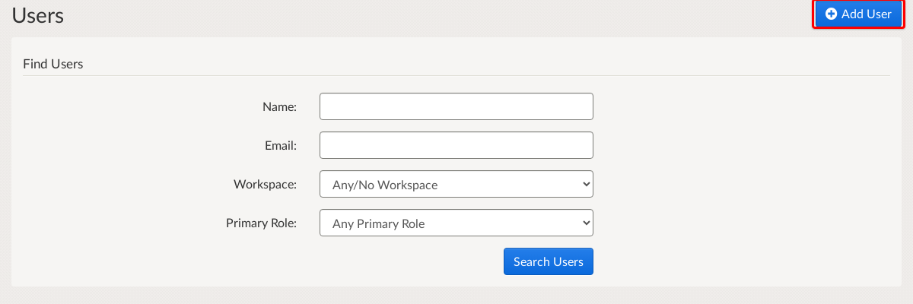Open the Add User form

[858, 14]
